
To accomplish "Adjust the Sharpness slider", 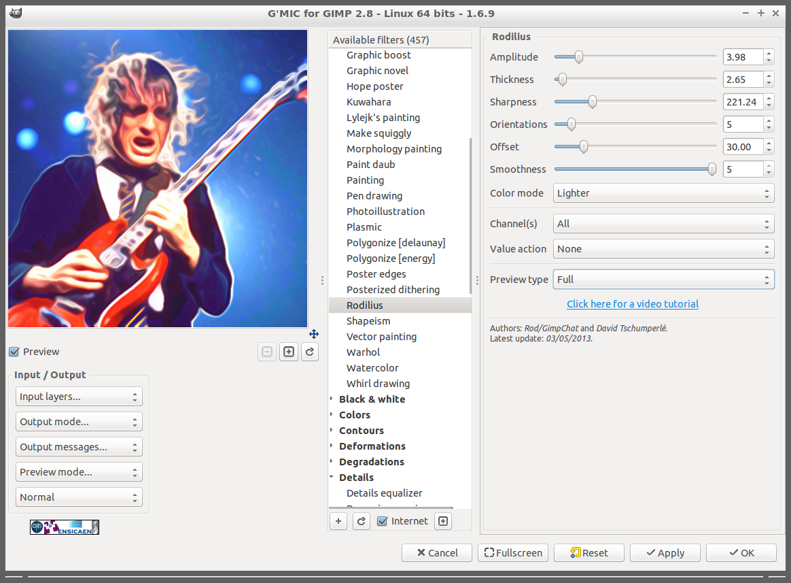I will pyautogui.click(x=635, y=101).
